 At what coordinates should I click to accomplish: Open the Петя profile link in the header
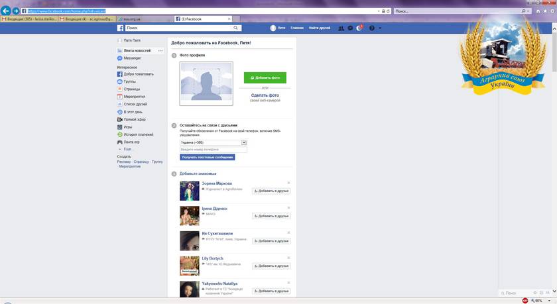278,28
